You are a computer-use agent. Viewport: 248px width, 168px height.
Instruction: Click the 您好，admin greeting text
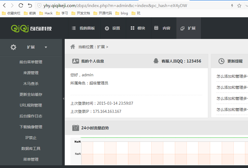82,75
